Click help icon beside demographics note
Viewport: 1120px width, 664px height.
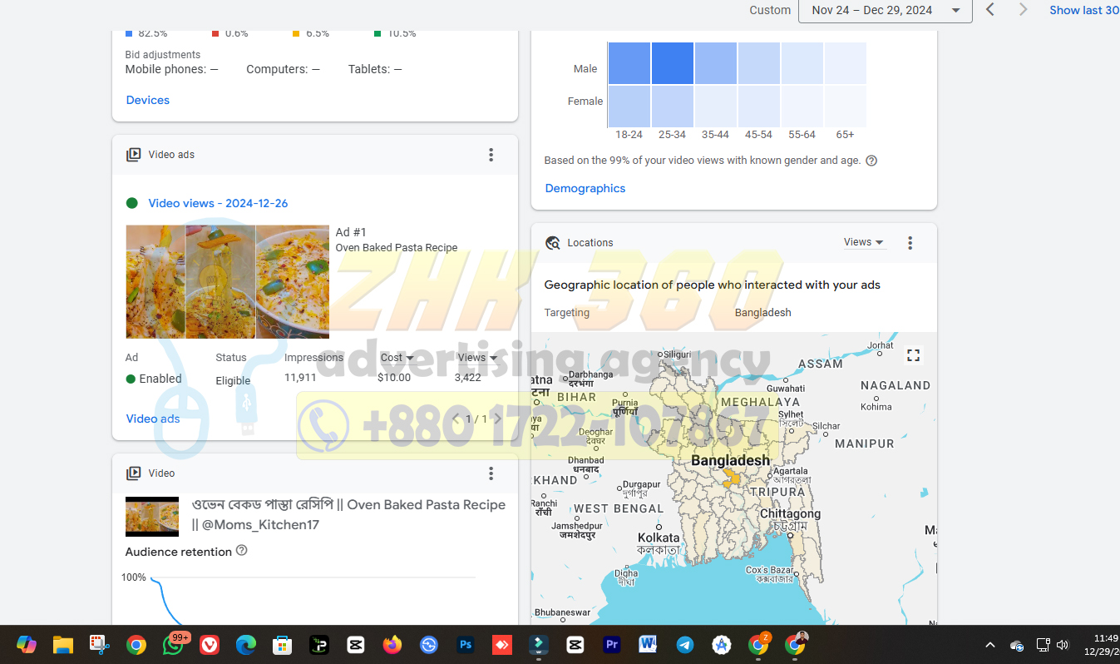point(871,161)
